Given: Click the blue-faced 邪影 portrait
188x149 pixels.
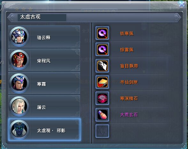Looking at the screenshot, I should [x=19, y=130].
